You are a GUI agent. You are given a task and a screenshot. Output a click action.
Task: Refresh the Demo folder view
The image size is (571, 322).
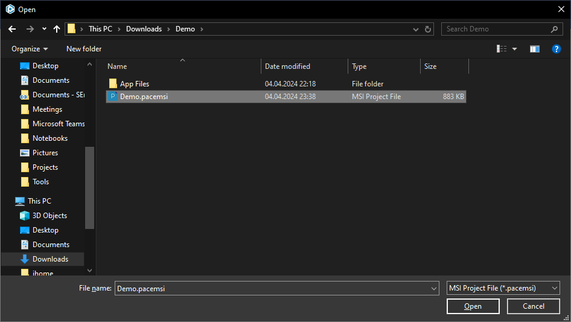tap(428, 29)
